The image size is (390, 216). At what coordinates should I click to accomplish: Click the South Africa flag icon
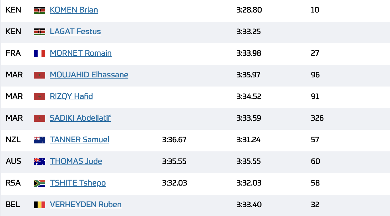tap(40, 183)
